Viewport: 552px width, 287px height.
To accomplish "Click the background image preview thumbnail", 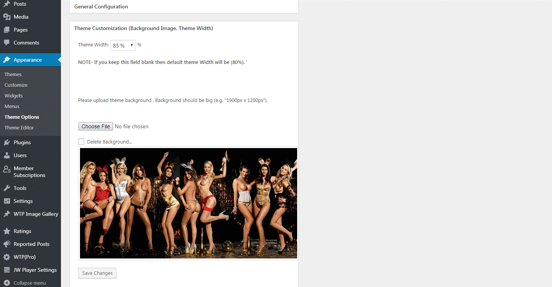I will [189, 203].
